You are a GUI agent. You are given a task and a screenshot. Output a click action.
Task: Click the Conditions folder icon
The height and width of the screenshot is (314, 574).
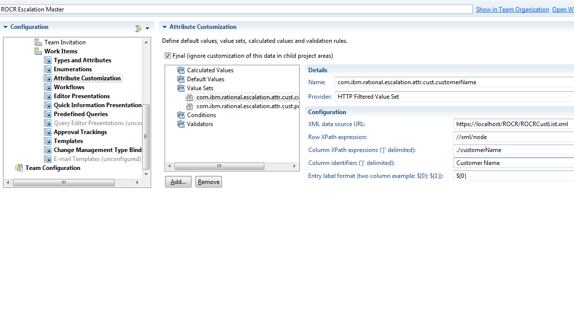coord(181,115)
